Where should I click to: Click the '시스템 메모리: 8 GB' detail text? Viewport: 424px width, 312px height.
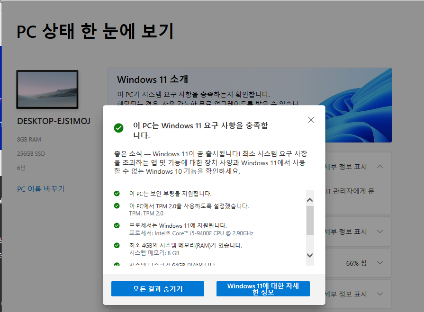click(154, 253)
